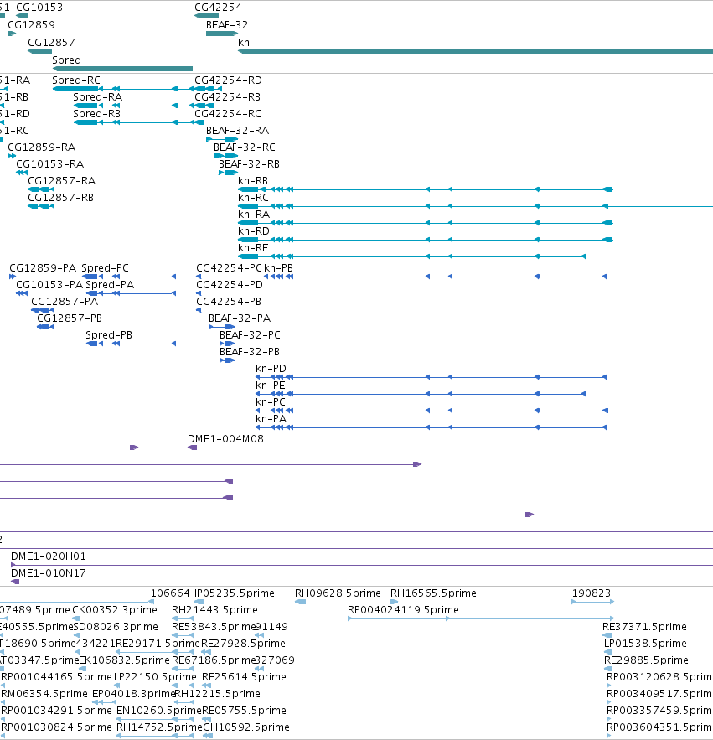Select transcript CG10153-RA label
The height and width of the screenshot is (740, 713).
coord(50,163)
